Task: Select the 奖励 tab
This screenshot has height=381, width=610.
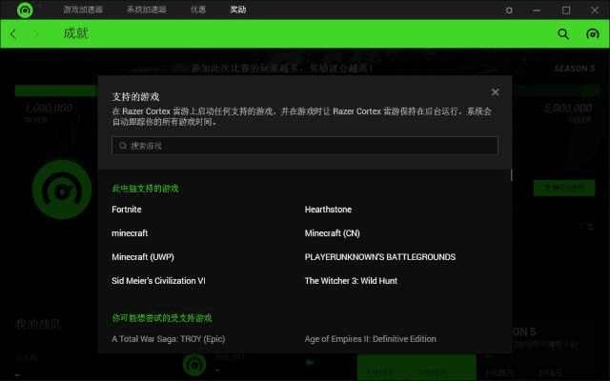Action: (237, 10)
